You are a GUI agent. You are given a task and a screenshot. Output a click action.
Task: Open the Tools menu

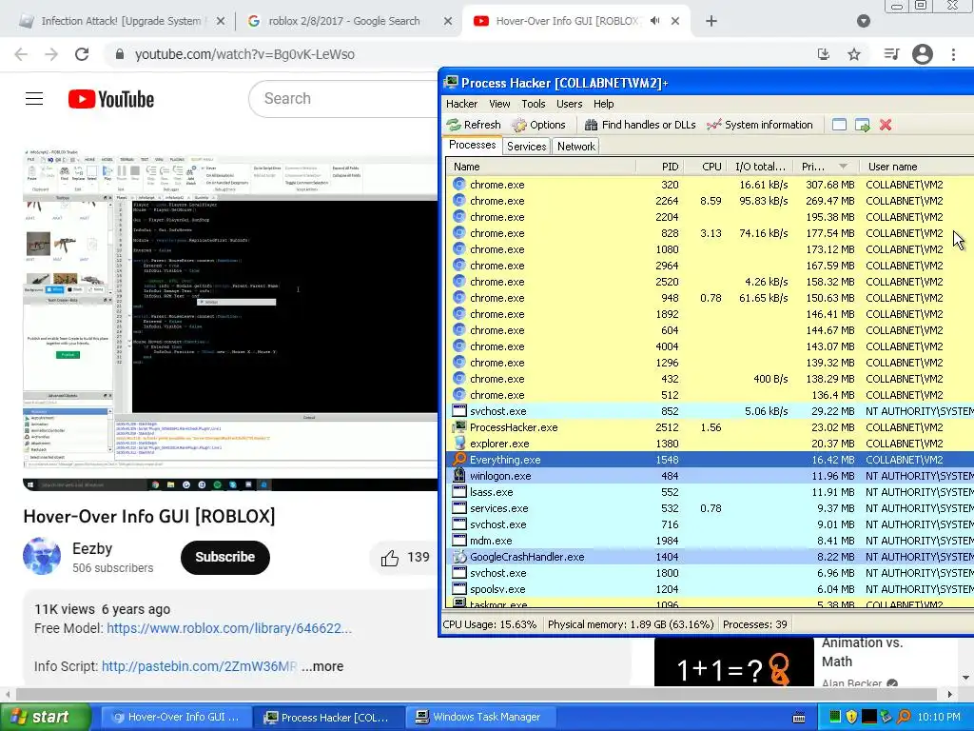pyautogui.click(x=533, y=104)
